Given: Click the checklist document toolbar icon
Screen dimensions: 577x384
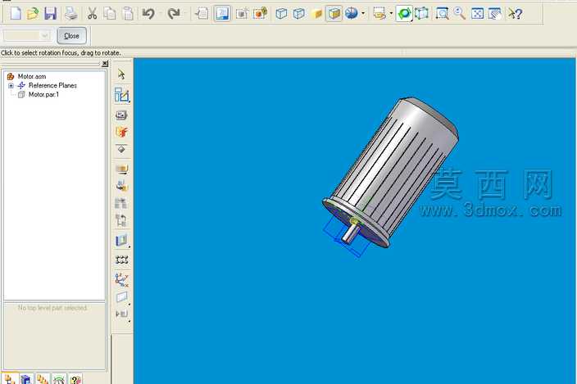Looking at the screenshot, I should (x=202, y=14).
